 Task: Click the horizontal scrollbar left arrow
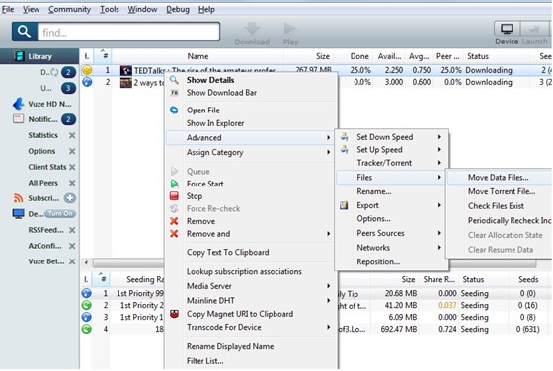click(86, 262)
